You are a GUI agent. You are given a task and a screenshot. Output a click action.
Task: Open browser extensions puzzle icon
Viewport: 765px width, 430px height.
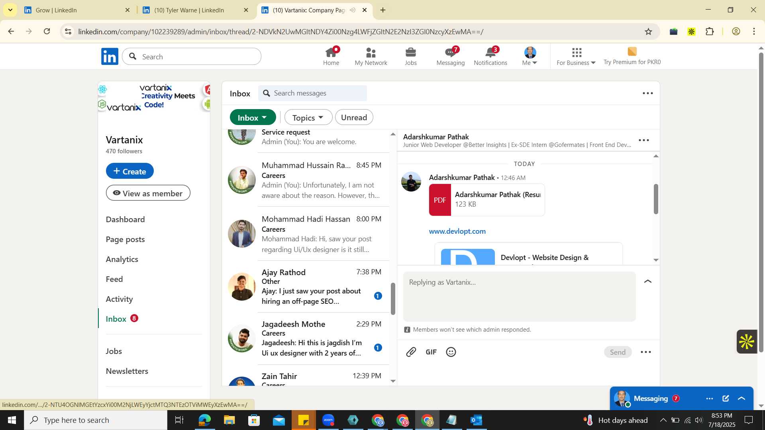click(x=710, y=31)
